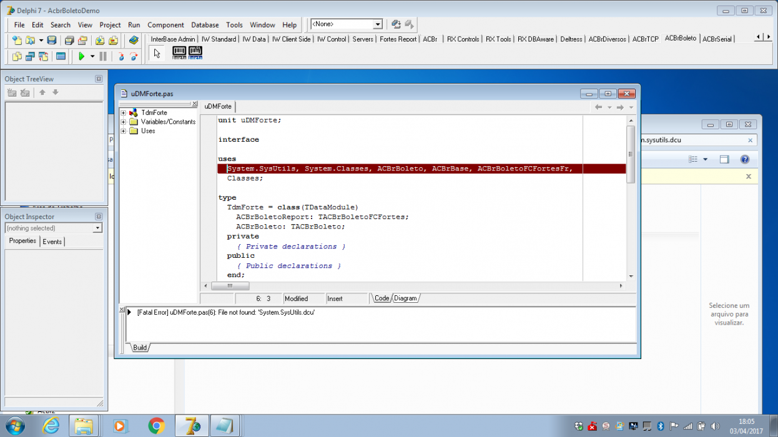Screen dimensions: 778x437
Task: Open the Help contents book icon
Action: [133, 40]
